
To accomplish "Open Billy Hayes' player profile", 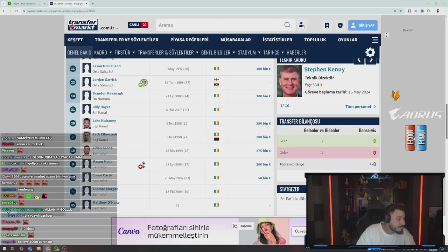I will tap(101, 107).
